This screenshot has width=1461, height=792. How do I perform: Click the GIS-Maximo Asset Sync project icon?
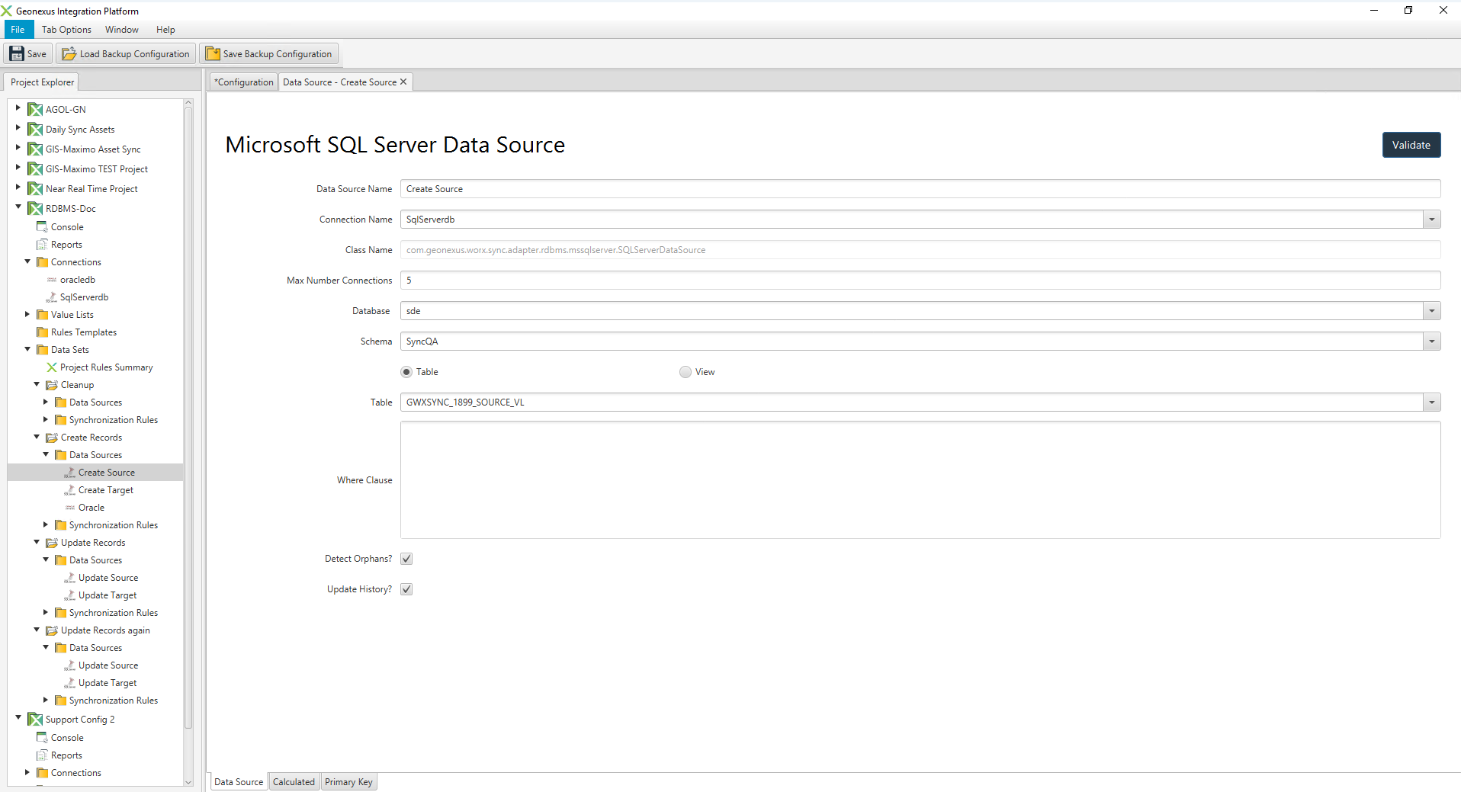coord(35,149)
